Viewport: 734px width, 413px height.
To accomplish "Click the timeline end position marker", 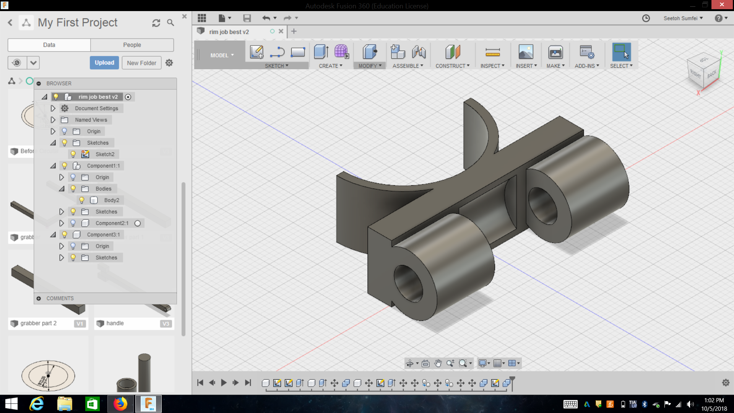I will coord(512,383).
